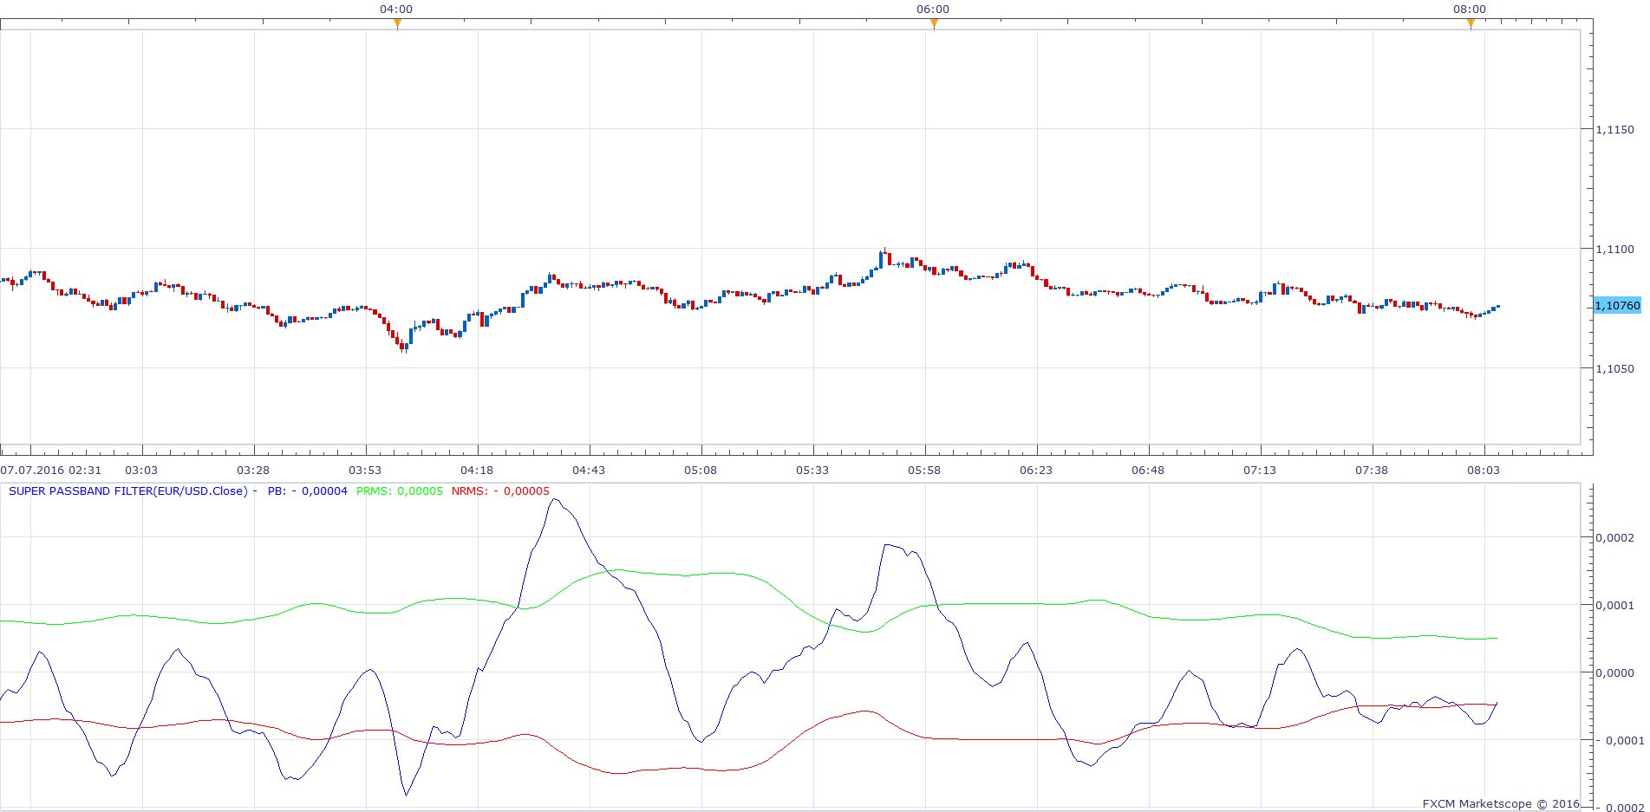Click the 03:53 time axis label
The height and width of the screenshot is (812, 1650).
coord(365,471)
